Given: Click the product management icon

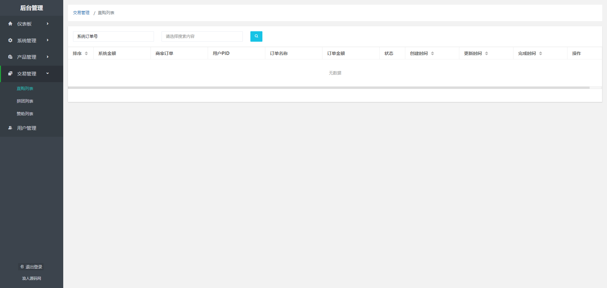Looking at the screenshot, I should tap(10, 57).
